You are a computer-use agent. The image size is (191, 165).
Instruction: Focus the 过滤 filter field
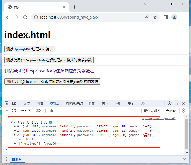tap(93, 111)
